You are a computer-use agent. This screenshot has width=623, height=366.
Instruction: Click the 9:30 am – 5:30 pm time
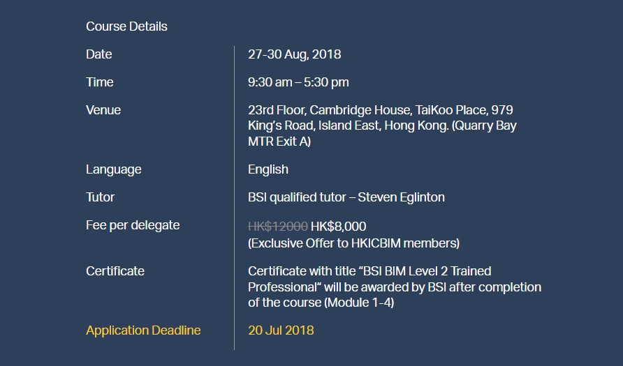pyautogui.click(x=298, y=82)
